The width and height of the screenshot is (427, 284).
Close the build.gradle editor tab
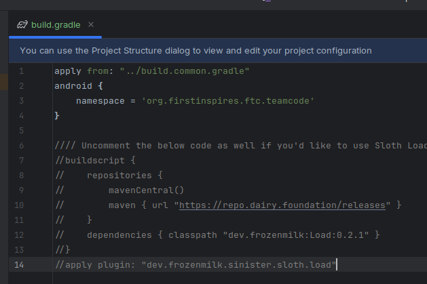pyautogui.click(x=91, y=24)
